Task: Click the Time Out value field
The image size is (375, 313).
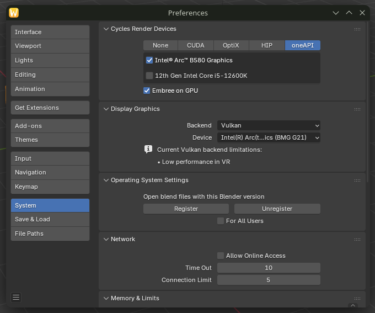Action: 269,268
